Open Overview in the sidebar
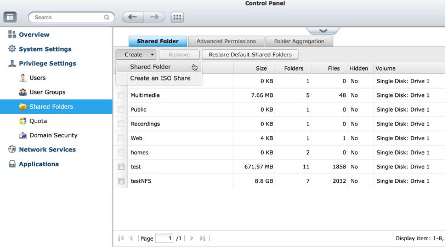 [34, 34]
